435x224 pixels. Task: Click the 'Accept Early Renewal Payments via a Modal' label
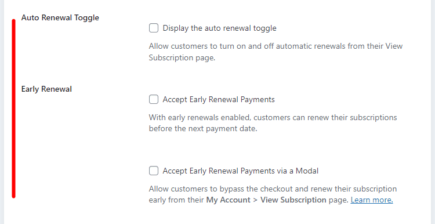(241, 171)
